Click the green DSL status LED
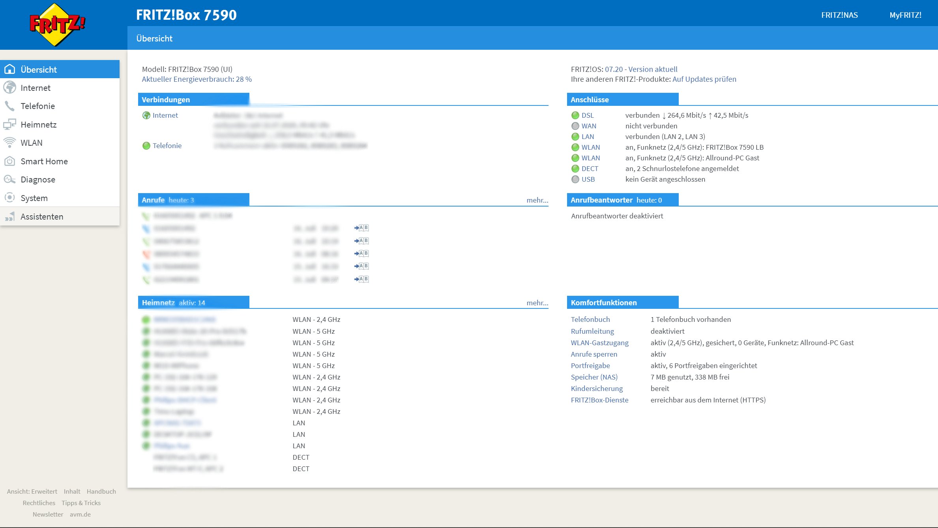The image size is (938, 528). click(x=575, y=115)
